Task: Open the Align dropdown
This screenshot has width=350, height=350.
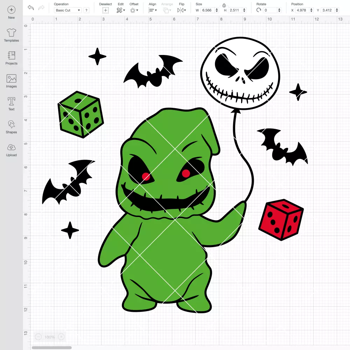Action: point(153,10)
